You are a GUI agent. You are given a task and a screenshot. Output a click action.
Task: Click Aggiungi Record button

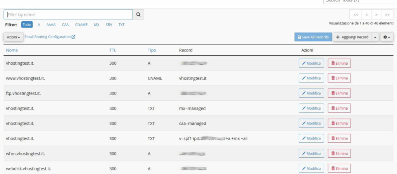352,37
